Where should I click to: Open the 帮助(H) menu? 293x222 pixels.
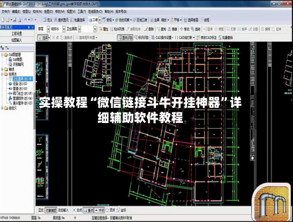click(x=109, y=12)
